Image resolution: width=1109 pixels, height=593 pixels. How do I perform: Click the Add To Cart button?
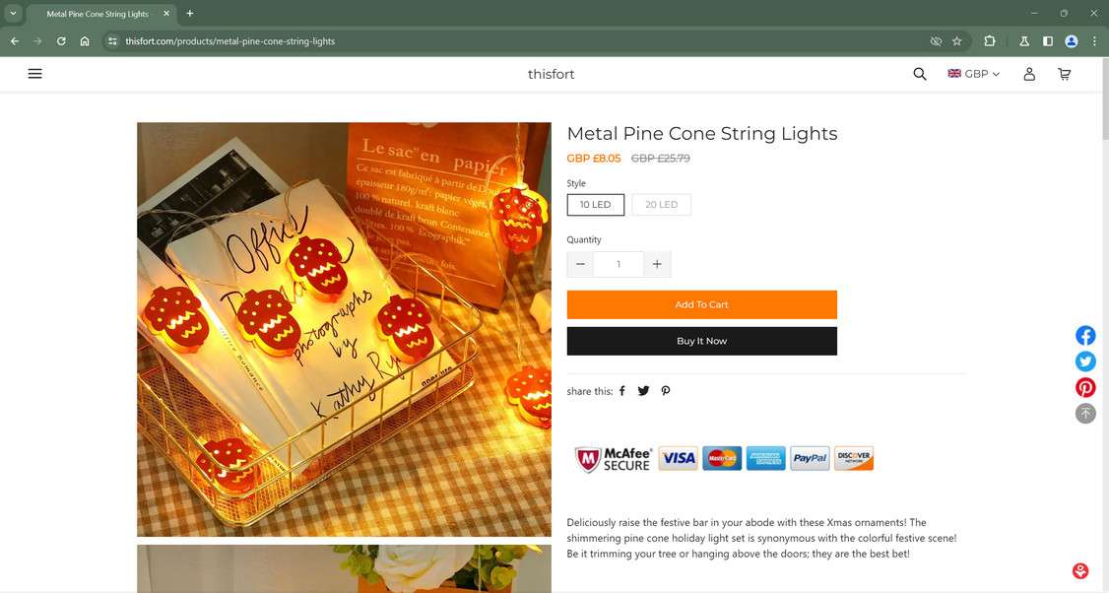[701, 304]
